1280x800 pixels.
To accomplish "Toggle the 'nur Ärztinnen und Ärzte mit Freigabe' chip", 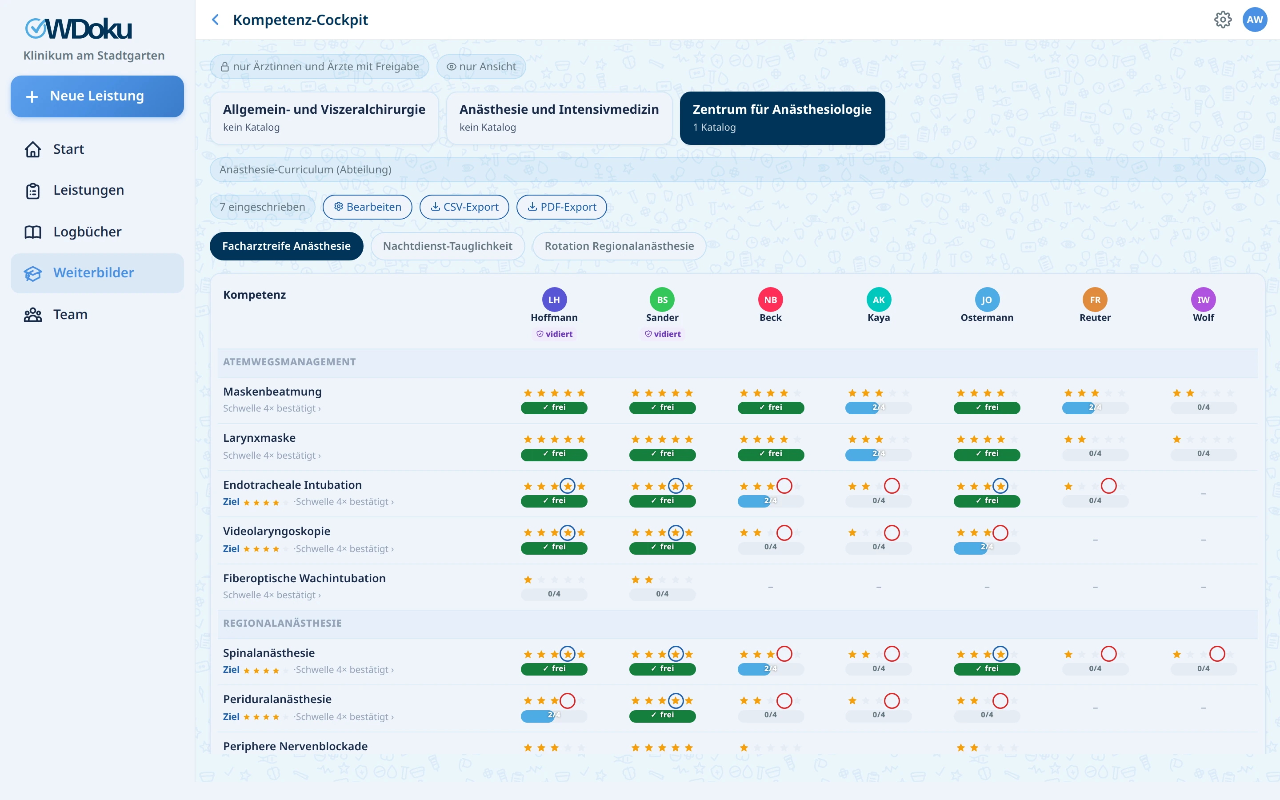I will (320, 67).
